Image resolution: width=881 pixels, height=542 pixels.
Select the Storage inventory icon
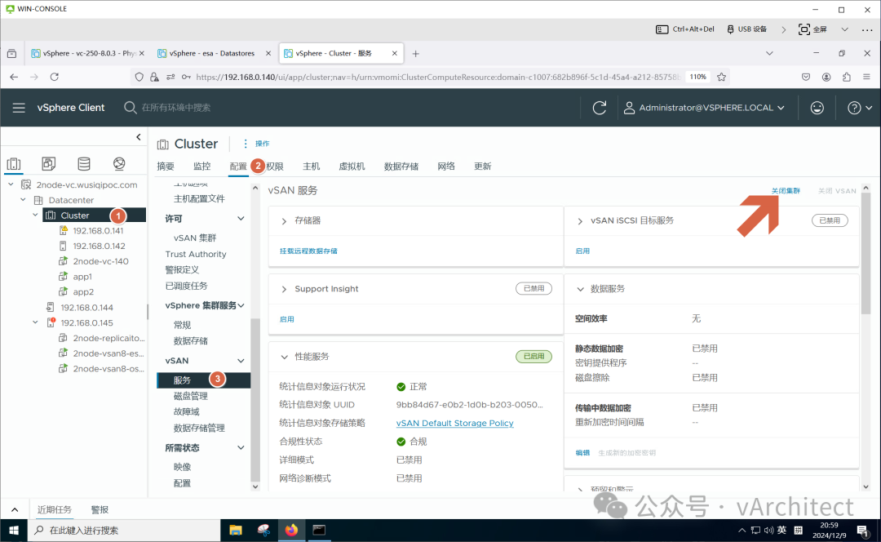[x=84, y=163]
